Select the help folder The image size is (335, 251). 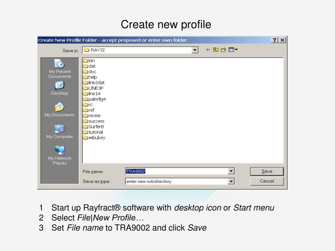point(90,77)
